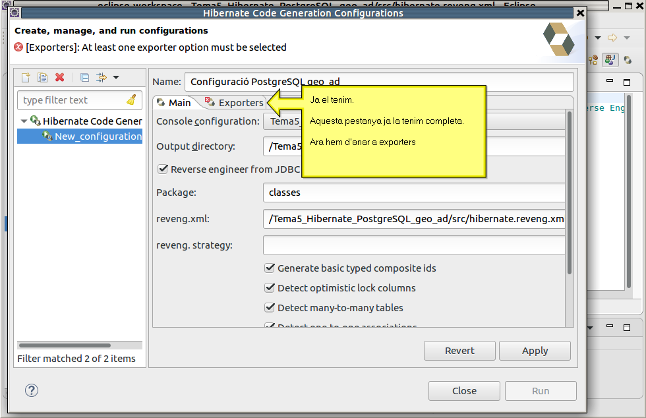Maximize the Eclipse main window
646x418 pixels.
tap(628, 6)
